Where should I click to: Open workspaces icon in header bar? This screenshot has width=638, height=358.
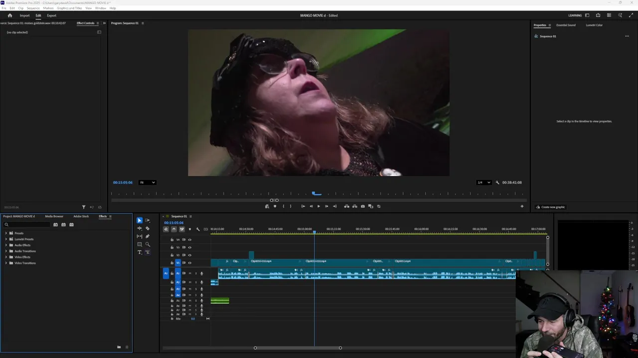coord(587,15)
